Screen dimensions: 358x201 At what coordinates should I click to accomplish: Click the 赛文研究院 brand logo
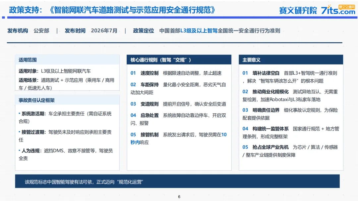point(298,11)
